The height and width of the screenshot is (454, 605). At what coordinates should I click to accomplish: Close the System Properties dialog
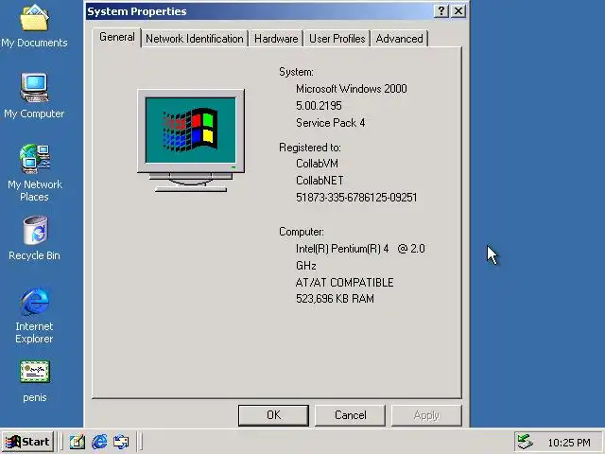tap(458, 11)
